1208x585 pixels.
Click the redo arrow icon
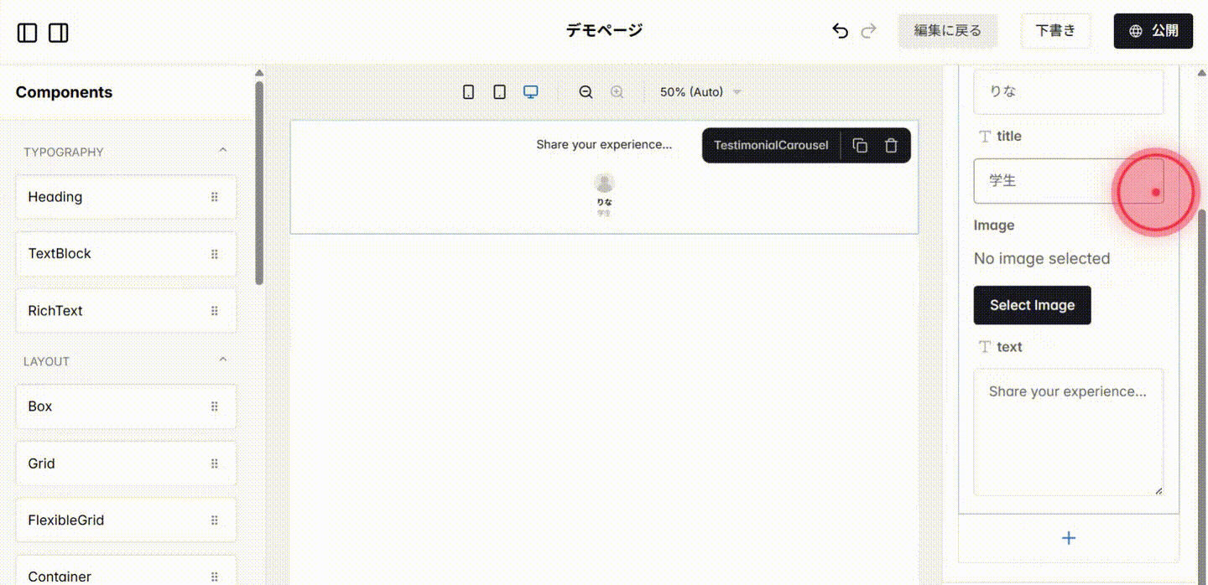(868, 30)
